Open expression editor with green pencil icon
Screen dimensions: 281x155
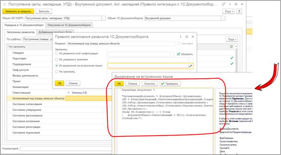191,66
